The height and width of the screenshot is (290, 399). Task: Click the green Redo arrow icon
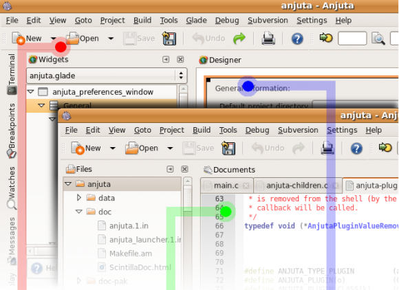239,38
